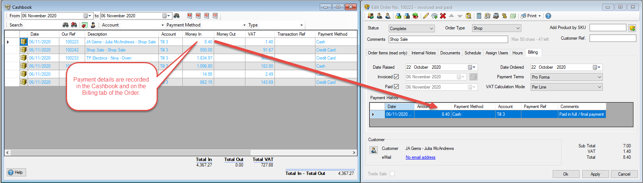Screen dimensions: 643x183
Task: Open the Status dropdown showing Complete
Action: click(412, 28)
